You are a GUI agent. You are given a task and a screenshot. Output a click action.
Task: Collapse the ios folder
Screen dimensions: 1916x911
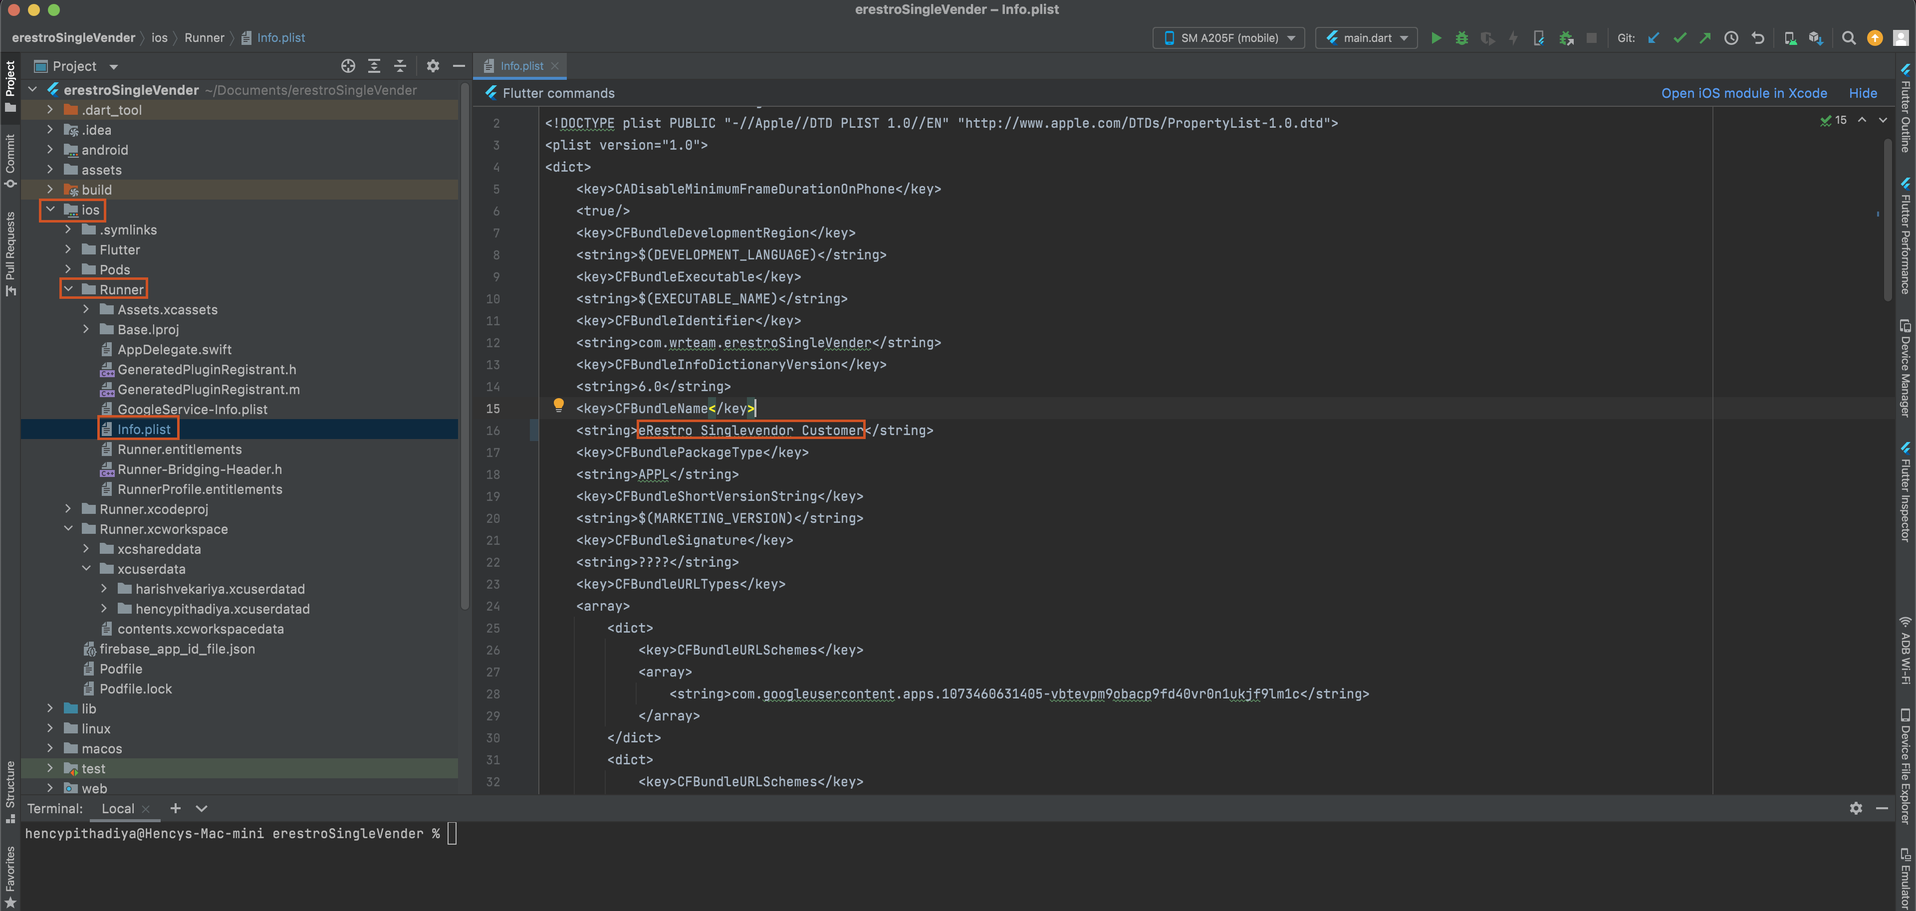50,210
